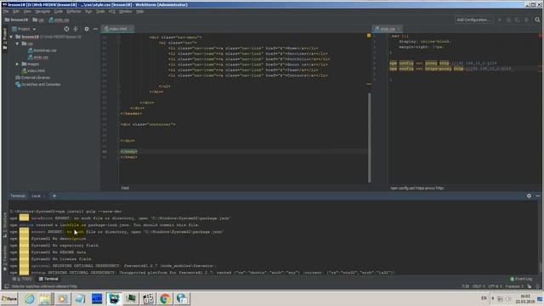Select bootstrap.css in project tree
Screen dimensions: 544x306
pos(42,51)
